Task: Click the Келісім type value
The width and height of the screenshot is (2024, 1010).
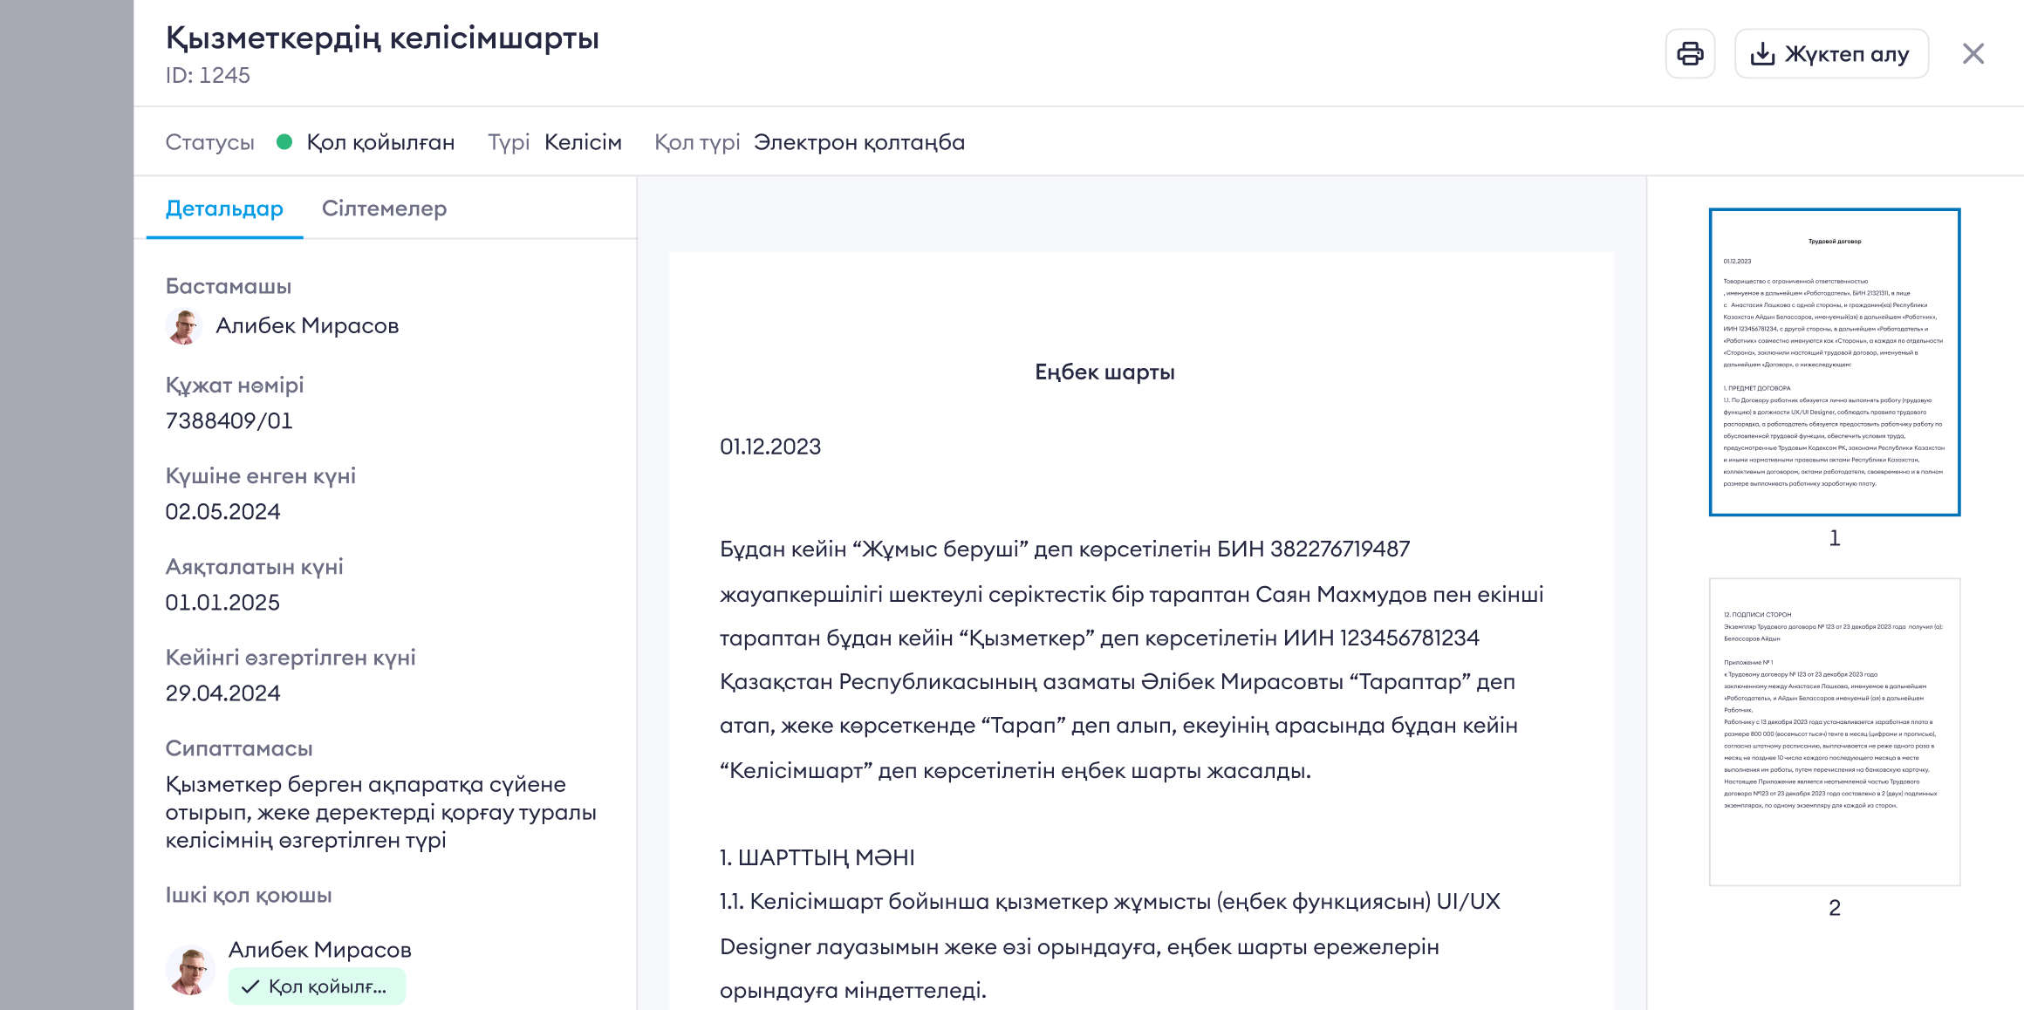Action: click(x=583, y=142)
